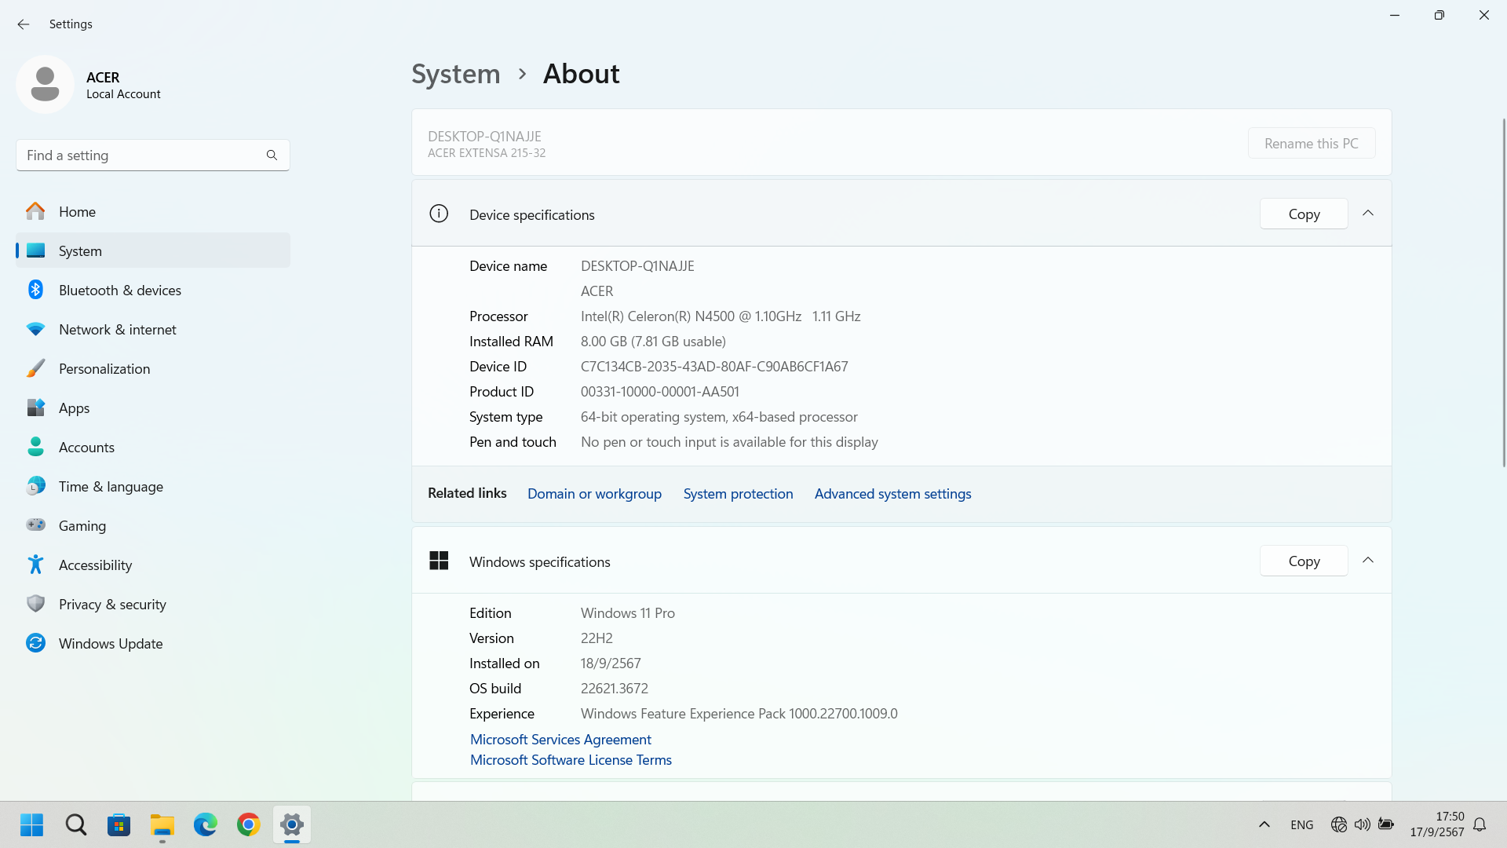Image resolution: width=1507 pixels, height=848 pixels.
Task: Open Microsoft Services Agreement link
Action: point(560,739)
